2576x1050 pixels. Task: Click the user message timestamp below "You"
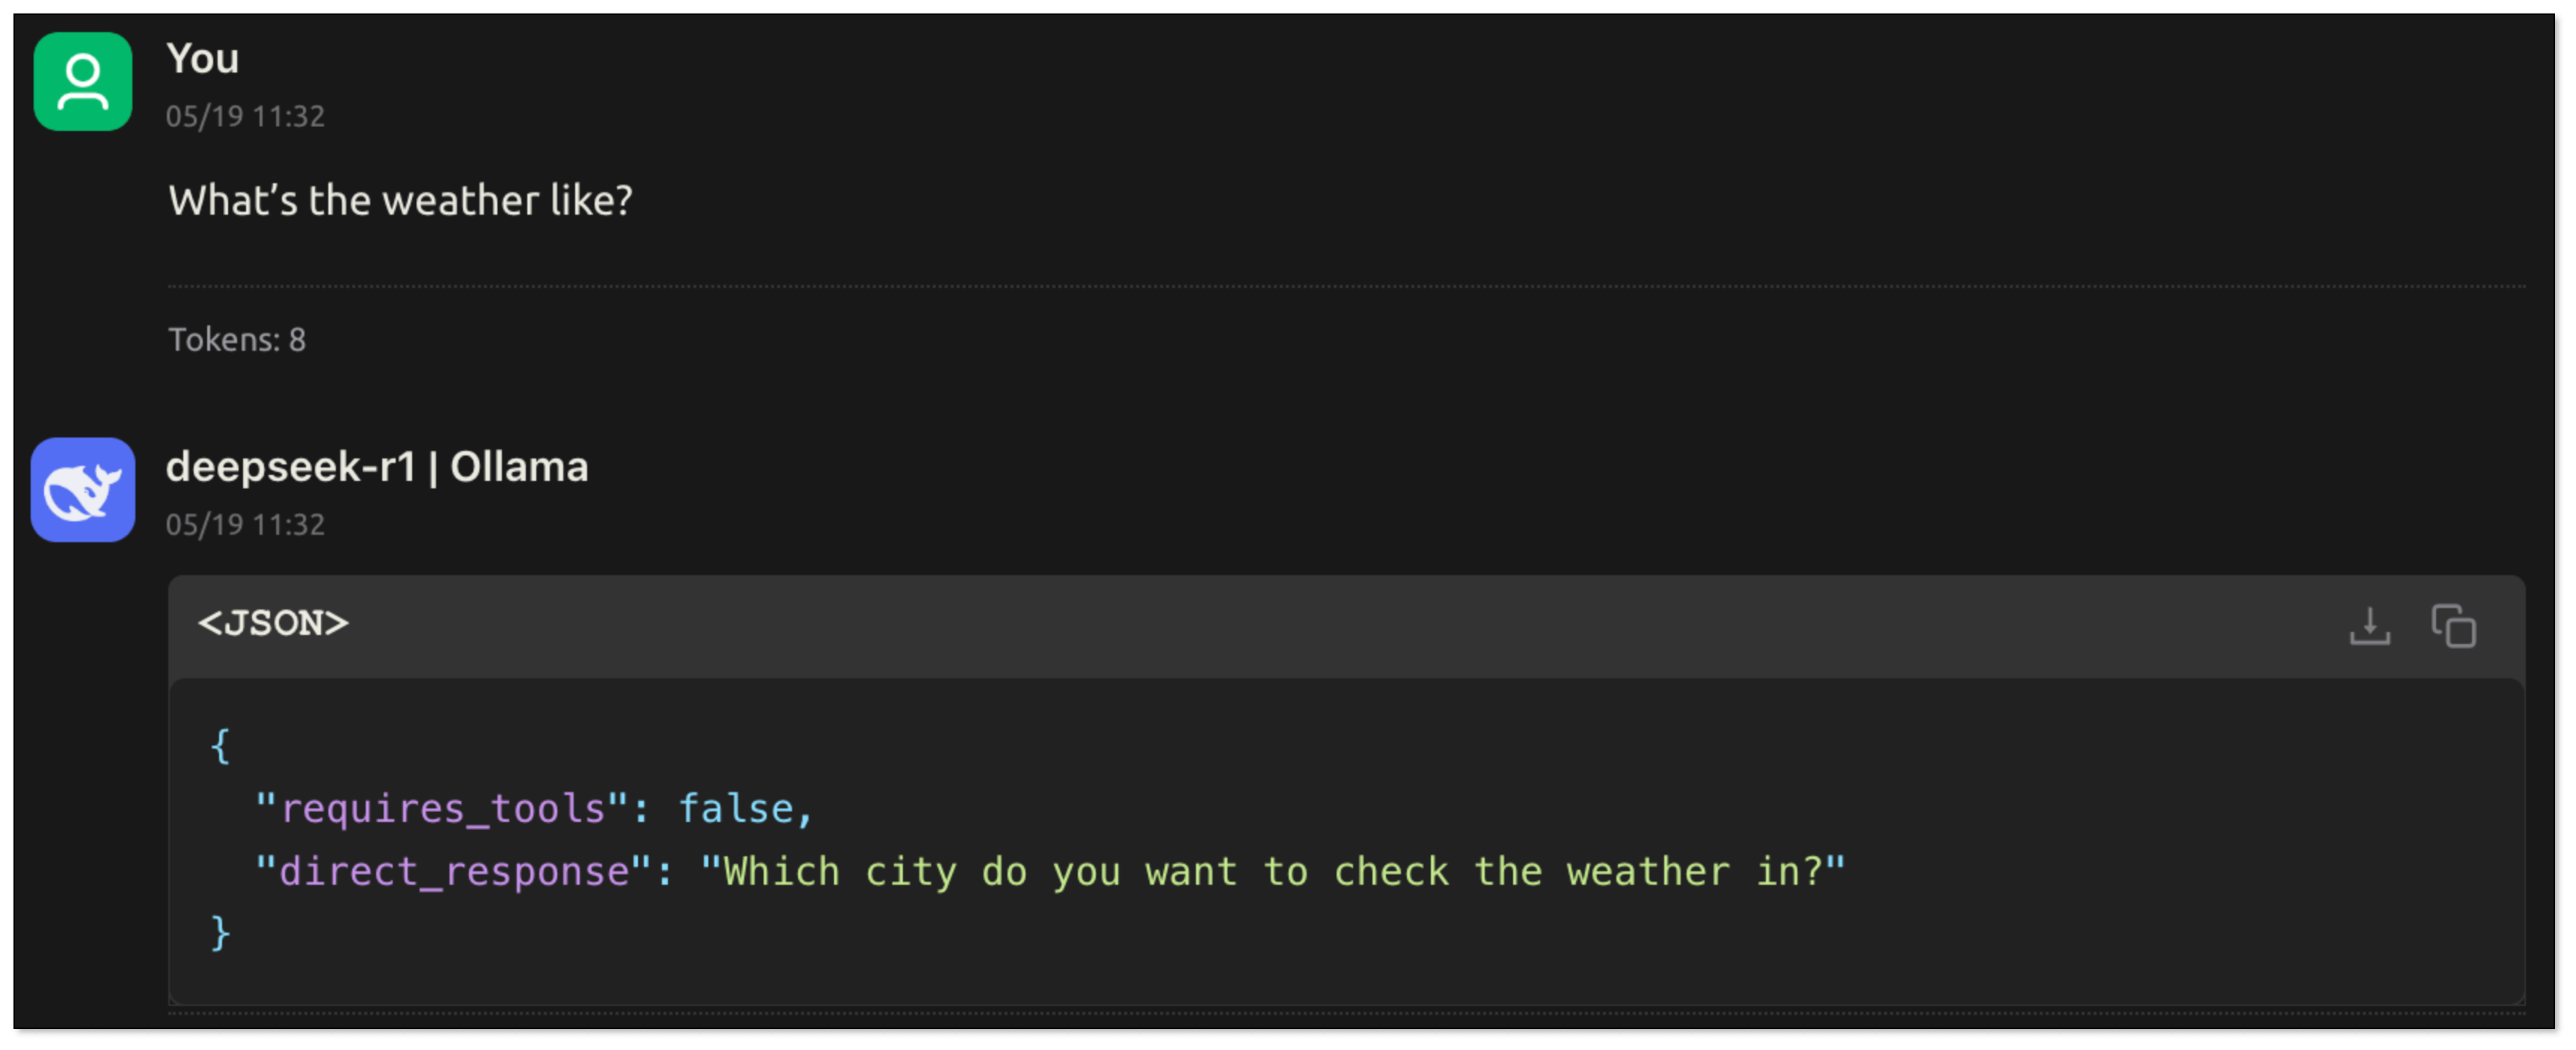pyautogui.click(x=245, y=117)
